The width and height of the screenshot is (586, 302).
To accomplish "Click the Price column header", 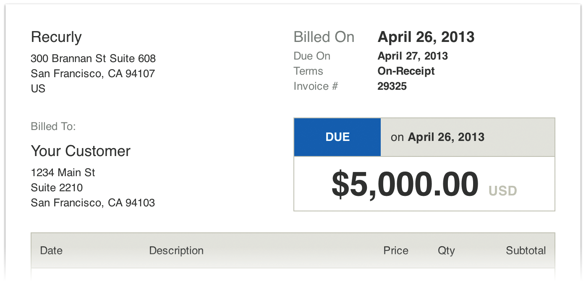I will (x=395, y=250).
